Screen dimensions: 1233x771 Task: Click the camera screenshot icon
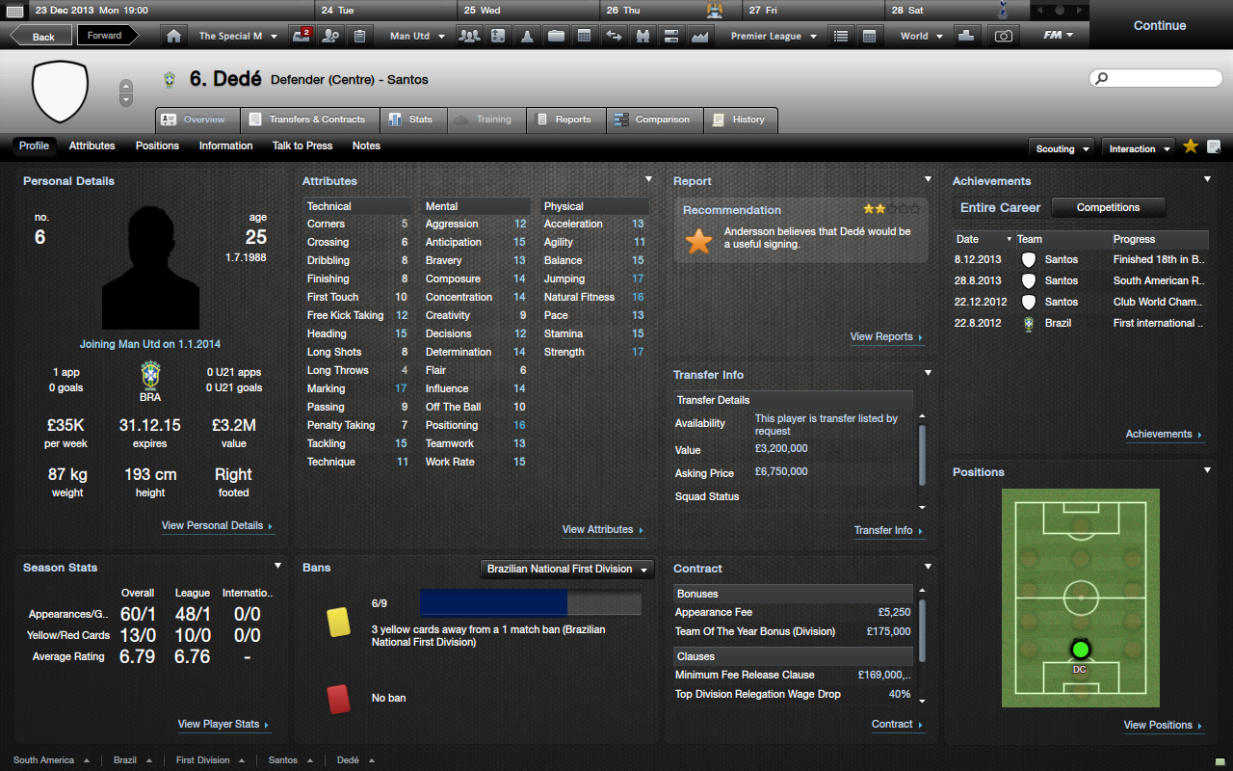[x=1004, y=37]
